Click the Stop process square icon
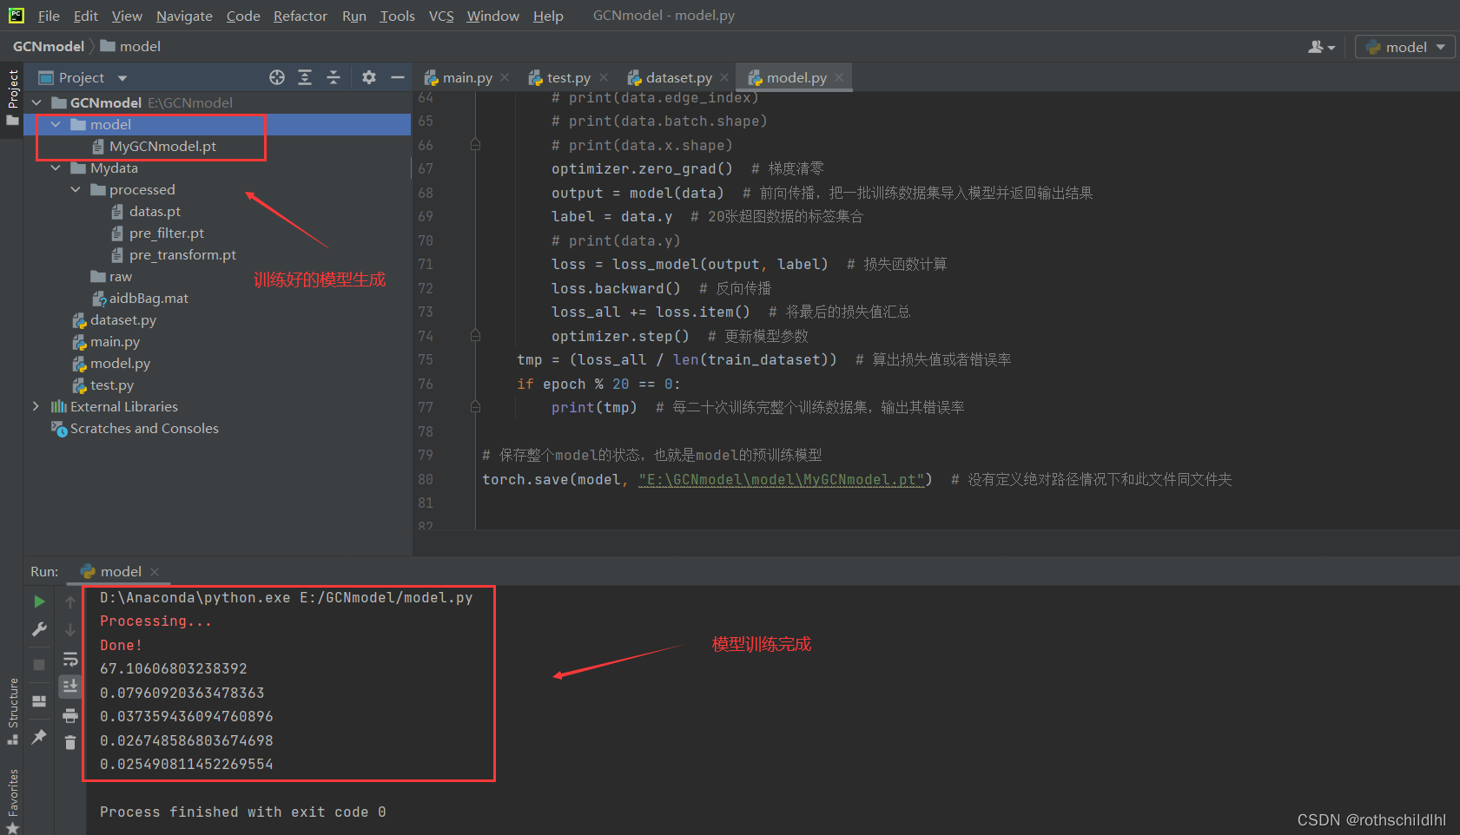This screenshot has height=835, width=1460. [x=39, y=664]
